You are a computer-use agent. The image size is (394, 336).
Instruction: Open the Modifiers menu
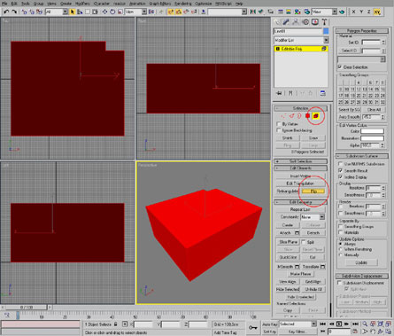(82, 4)
